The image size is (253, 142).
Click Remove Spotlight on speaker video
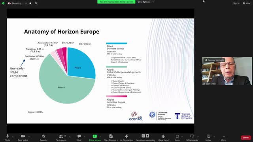tap(214, 60)
